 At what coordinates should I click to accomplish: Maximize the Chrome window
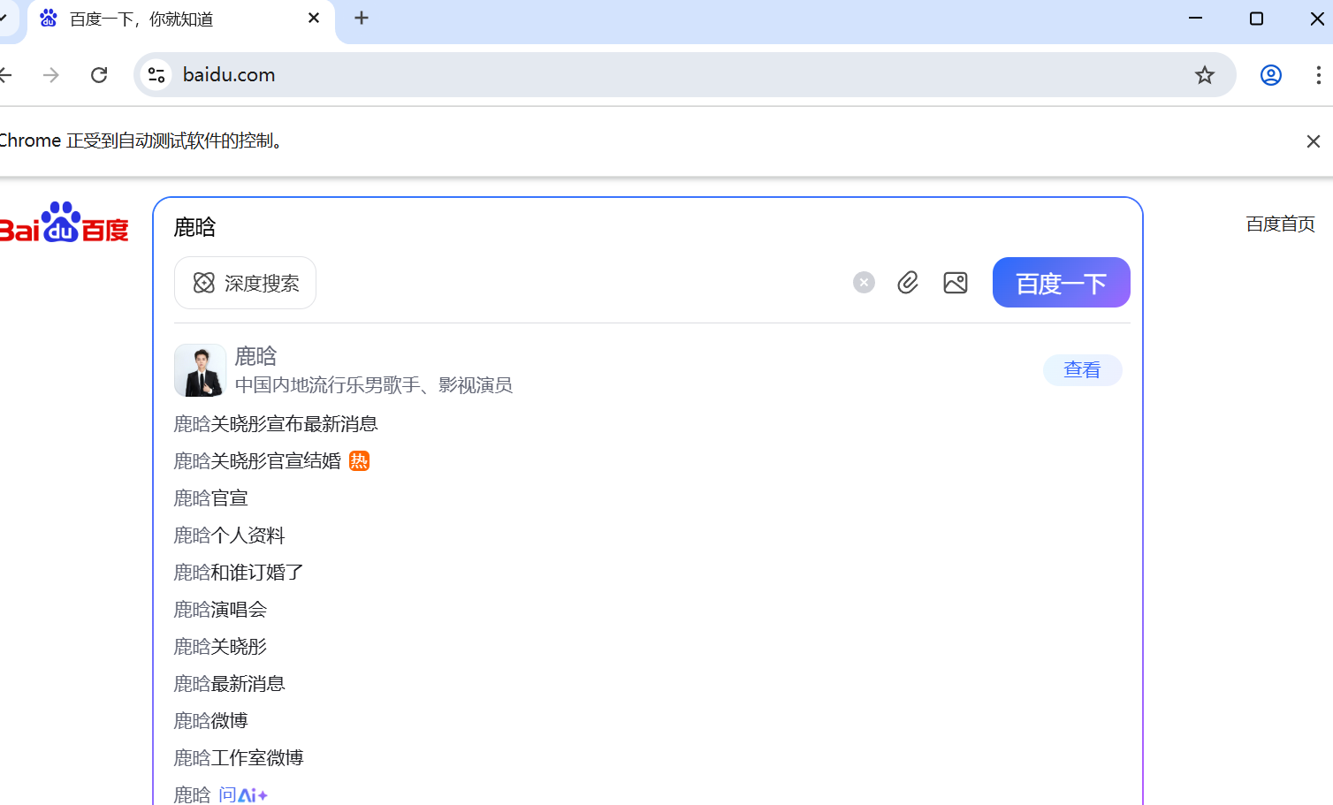[x=1256, y=19]
